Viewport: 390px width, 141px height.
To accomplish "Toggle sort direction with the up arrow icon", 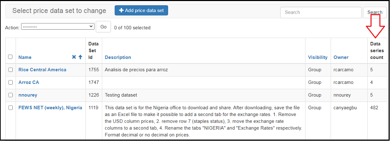I will click(x=80, y=57).
